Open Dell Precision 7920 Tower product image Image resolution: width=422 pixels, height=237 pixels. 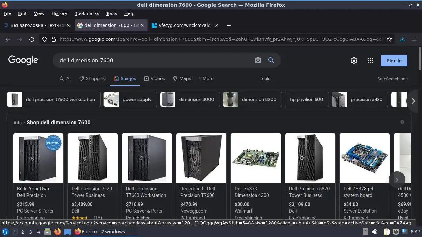(x=93, y=158)
